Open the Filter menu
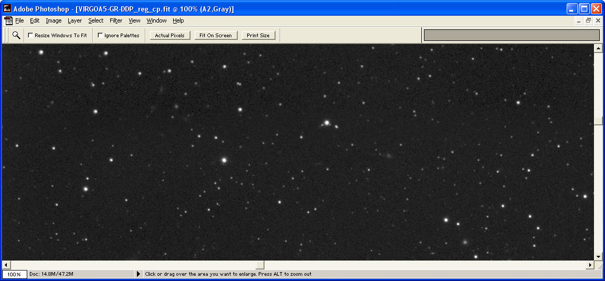Viewport: 605px width, 281px height. coord(116,21)
